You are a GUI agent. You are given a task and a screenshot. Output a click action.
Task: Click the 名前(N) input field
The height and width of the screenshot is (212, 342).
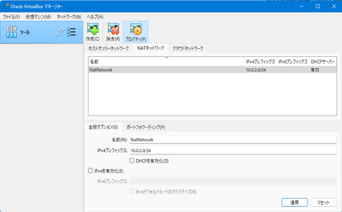pos(233,139)
